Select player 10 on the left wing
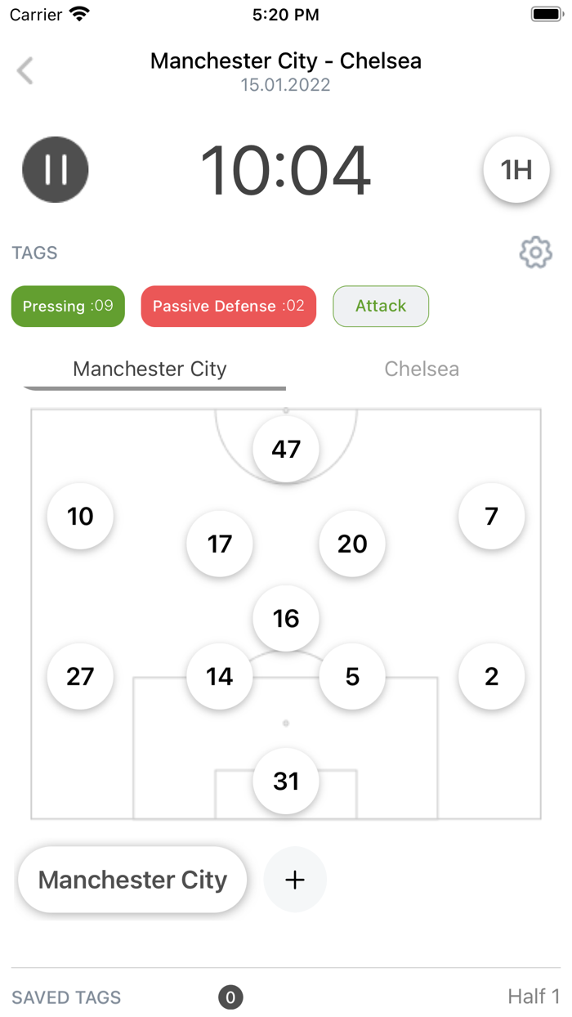Image resolution: width=572 pixels, height=1017 pixels. tap(80, 516)
